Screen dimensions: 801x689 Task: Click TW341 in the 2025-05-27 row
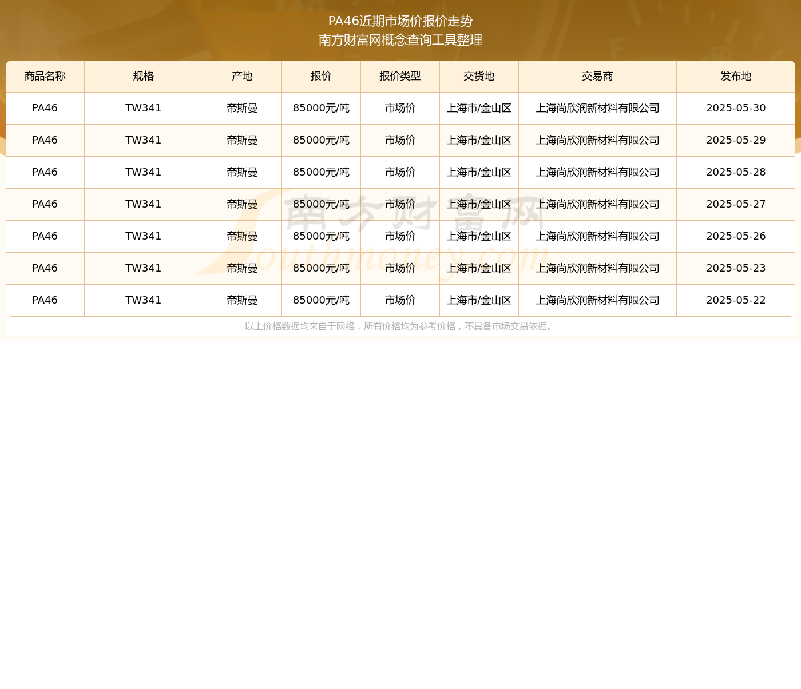pyautogui.click(x=144, y=204)
